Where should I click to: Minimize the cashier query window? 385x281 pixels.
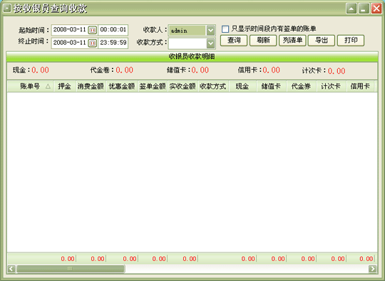point(364,9)
